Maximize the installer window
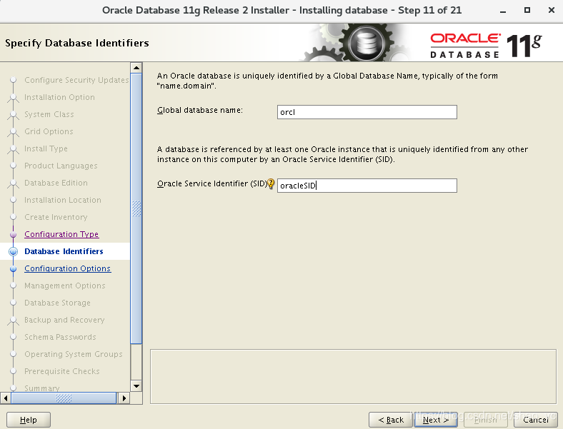 coord(527,11)
